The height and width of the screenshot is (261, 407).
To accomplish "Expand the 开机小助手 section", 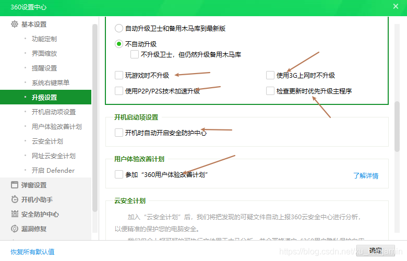I will click(x=37, y=200).
